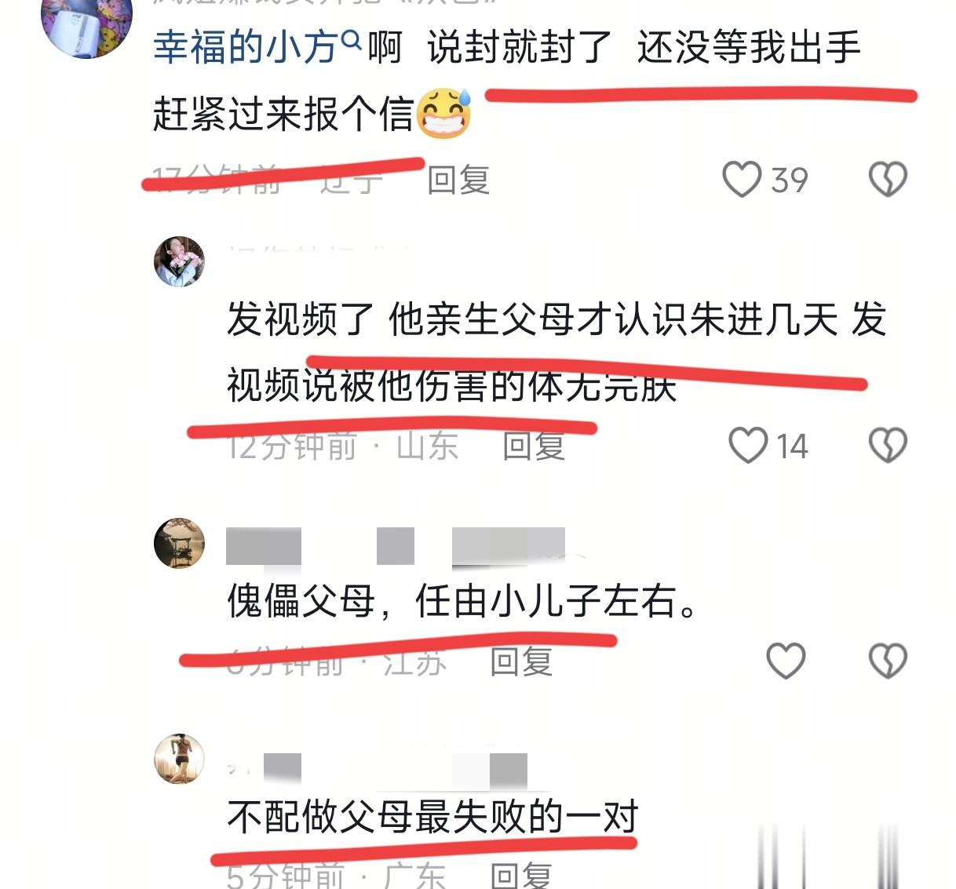Reply to the comment from 辽宁
This screenshot has width=956, height=889.
point(458,180)
